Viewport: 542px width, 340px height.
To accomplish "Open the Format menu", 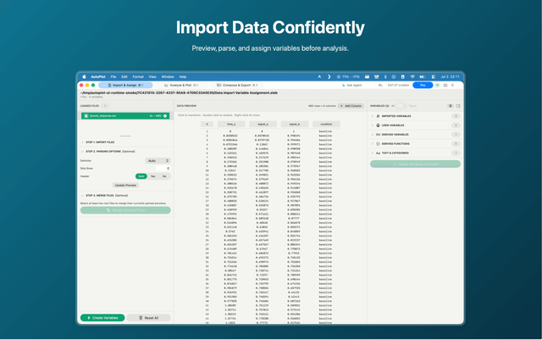I will pyautogui.click(x=138, y=77).
